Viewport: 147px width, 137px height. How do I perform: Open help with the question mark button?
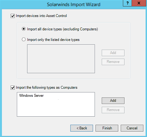127,3
